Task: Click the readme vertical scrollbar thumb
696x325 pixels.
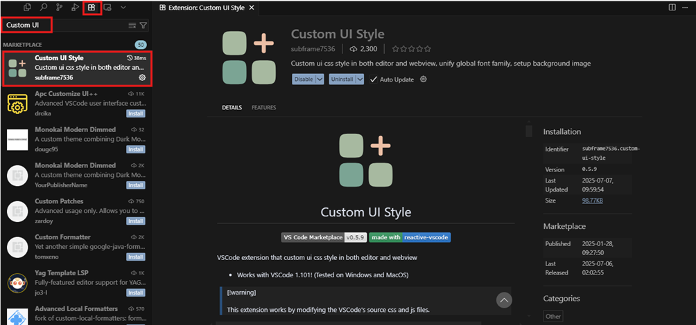Action: [529, 131]
